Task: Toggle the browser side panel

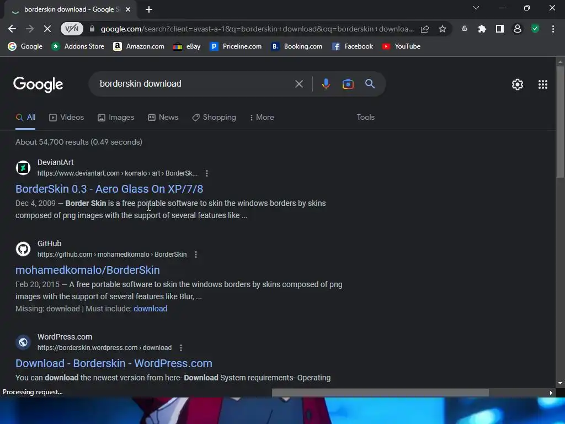Action: (x=499, y=29)
